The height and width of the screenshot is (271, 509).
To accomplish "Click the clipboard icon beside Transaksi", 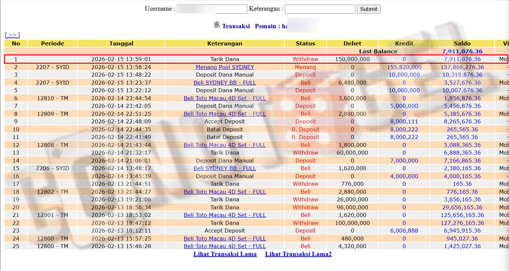I will point(217,25).
